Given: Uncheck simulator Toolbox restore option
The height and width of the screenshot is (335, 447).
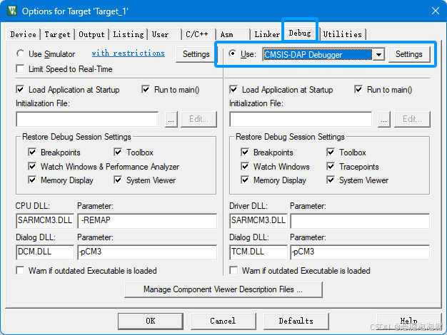Looking at the screenshot, I should tap(118, 152).
